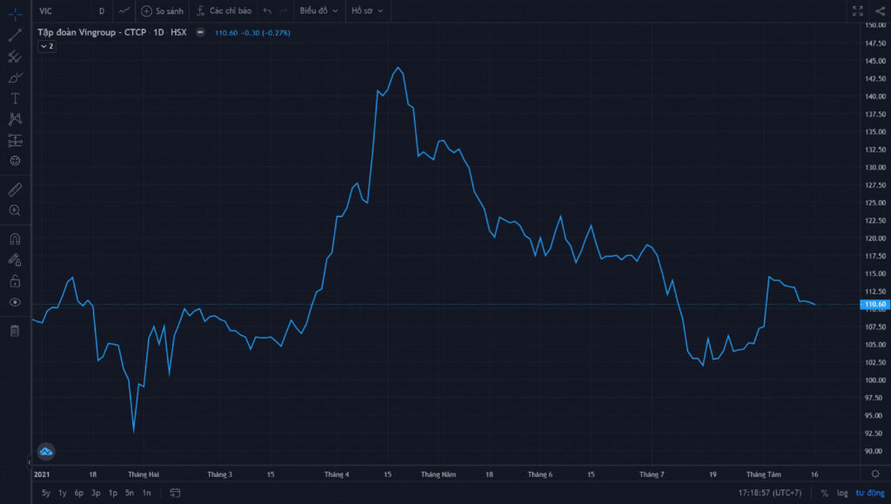Toggle tự động auto scale

[870, 493]
